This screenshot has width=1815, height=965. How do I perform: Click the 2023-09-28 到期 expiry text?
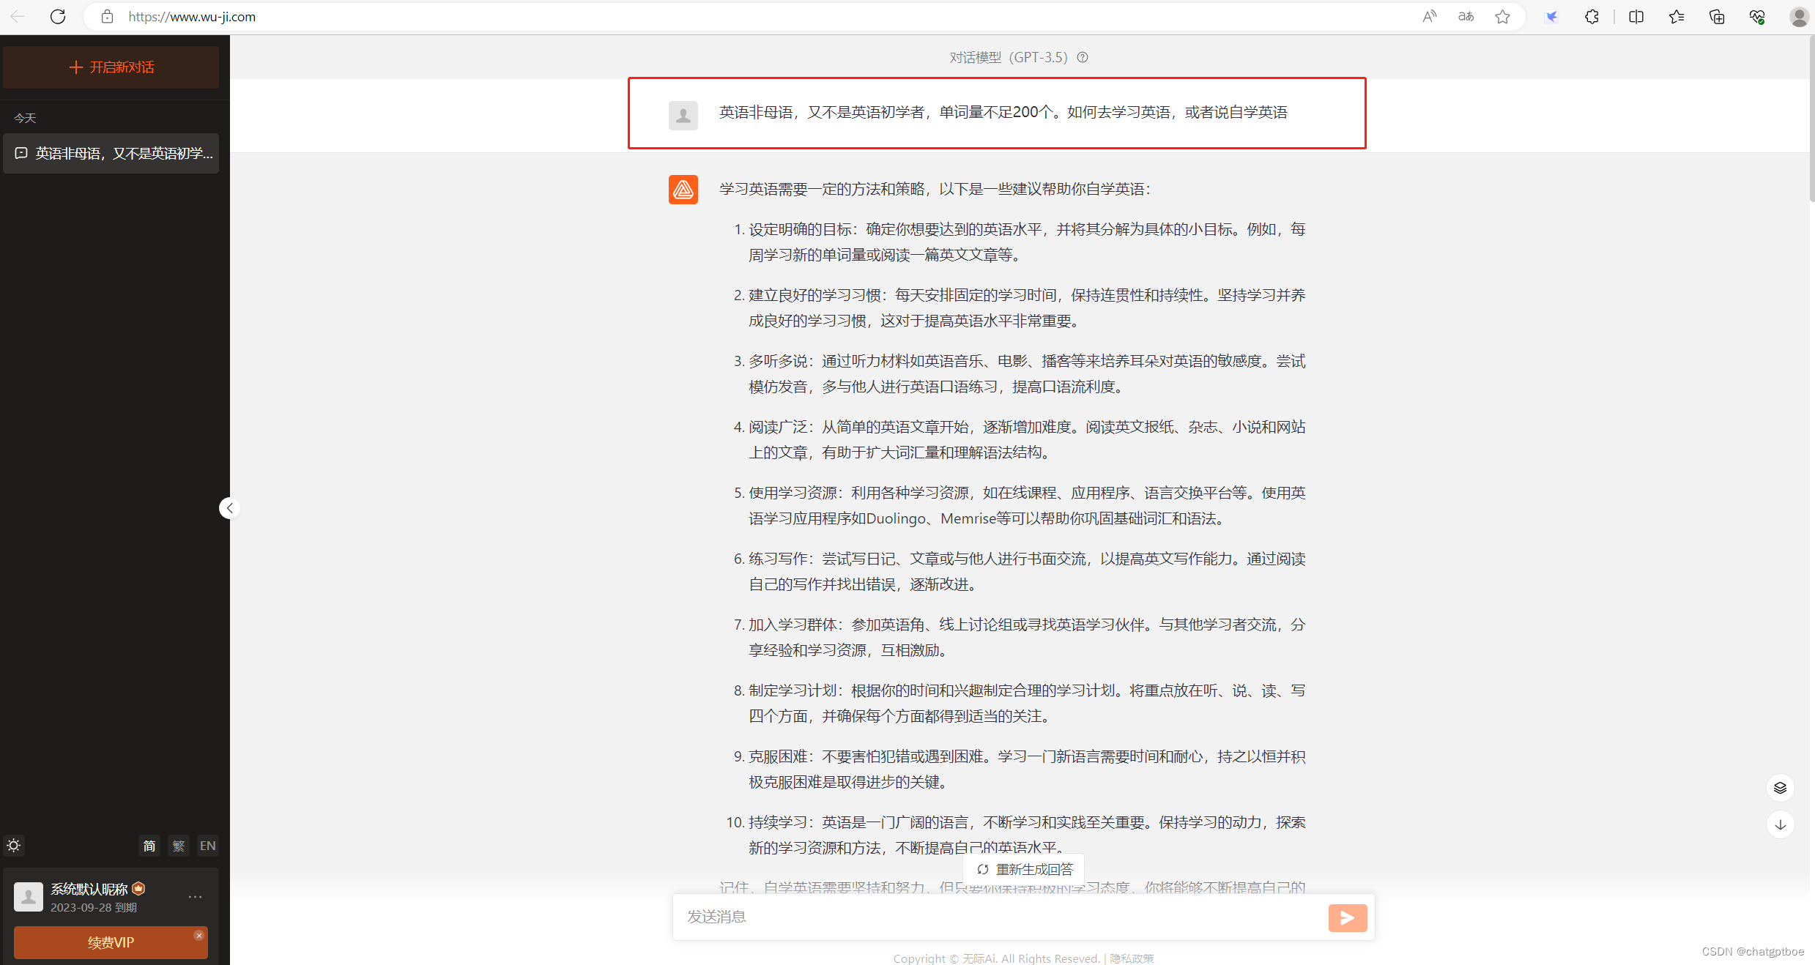pos(94,907)
